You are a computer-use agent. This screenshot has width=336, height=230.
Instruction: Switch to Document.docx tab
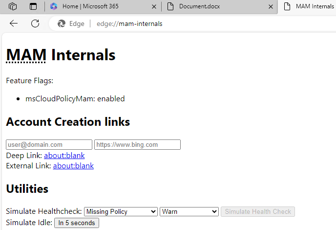click(x=220, y=6)
